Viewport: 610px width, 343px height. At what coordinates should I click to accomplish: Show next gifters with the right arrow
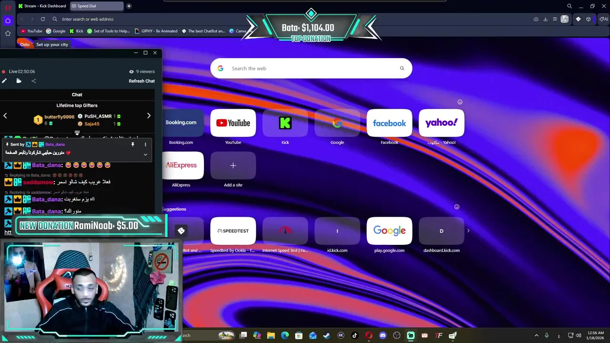point(149,116)
